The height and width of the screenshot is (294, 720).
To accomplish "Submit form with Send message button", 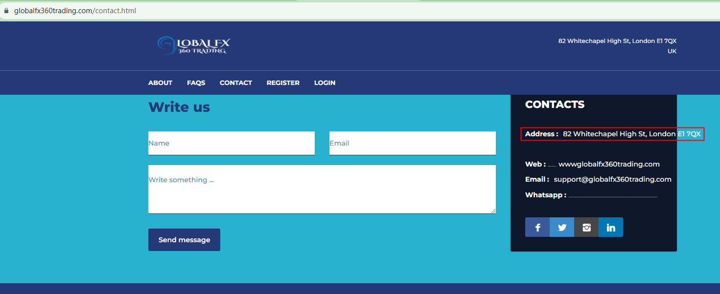I will coord(184,240).
